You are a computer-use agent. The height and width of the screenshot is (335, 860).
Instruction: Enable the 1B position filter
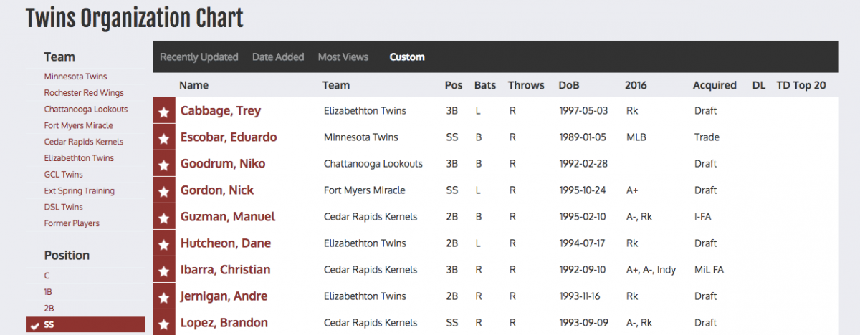click(48, 292)
